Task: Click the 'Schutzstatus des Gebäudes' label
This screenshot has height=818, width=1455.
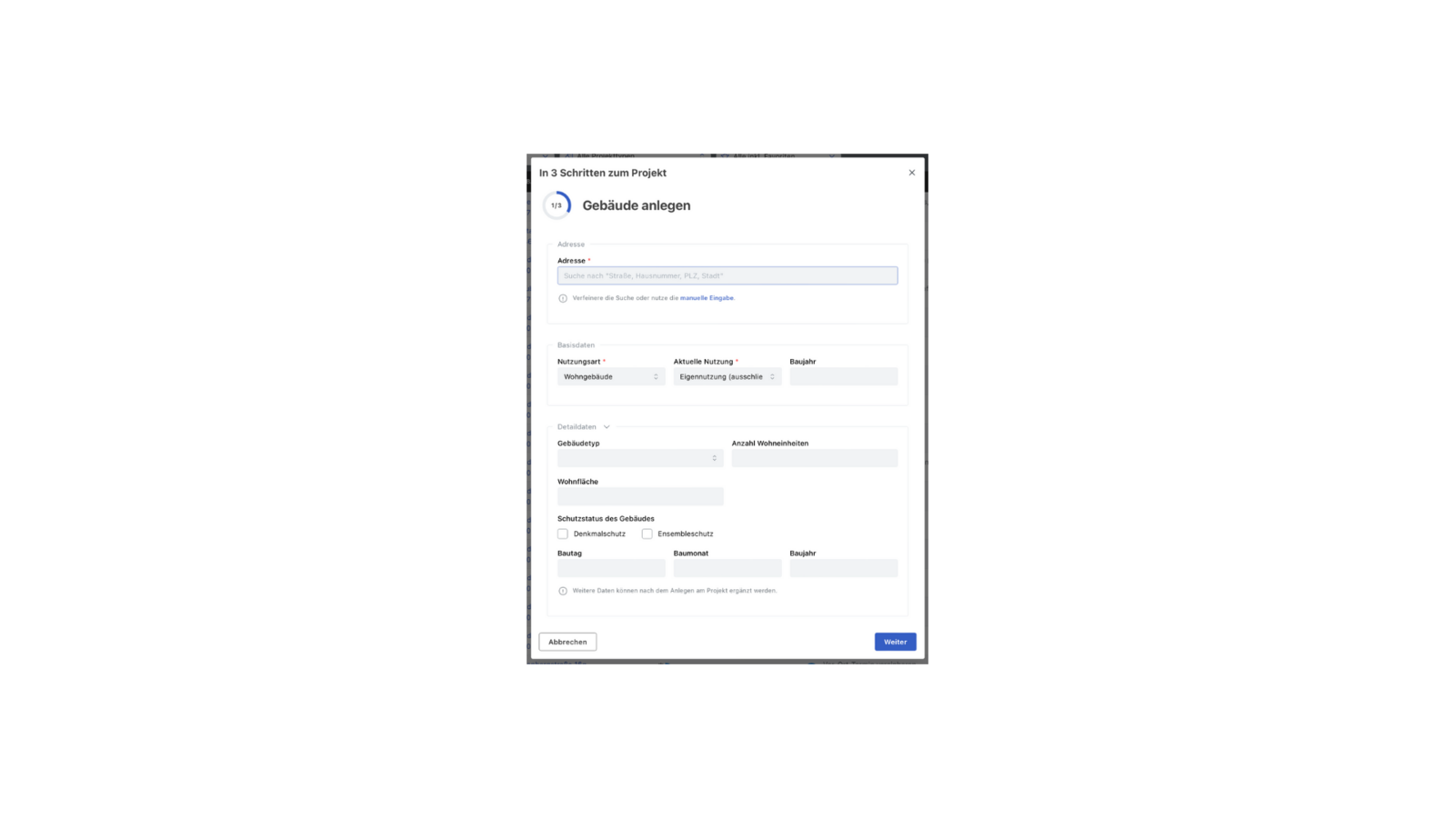Action: point(606,519)
